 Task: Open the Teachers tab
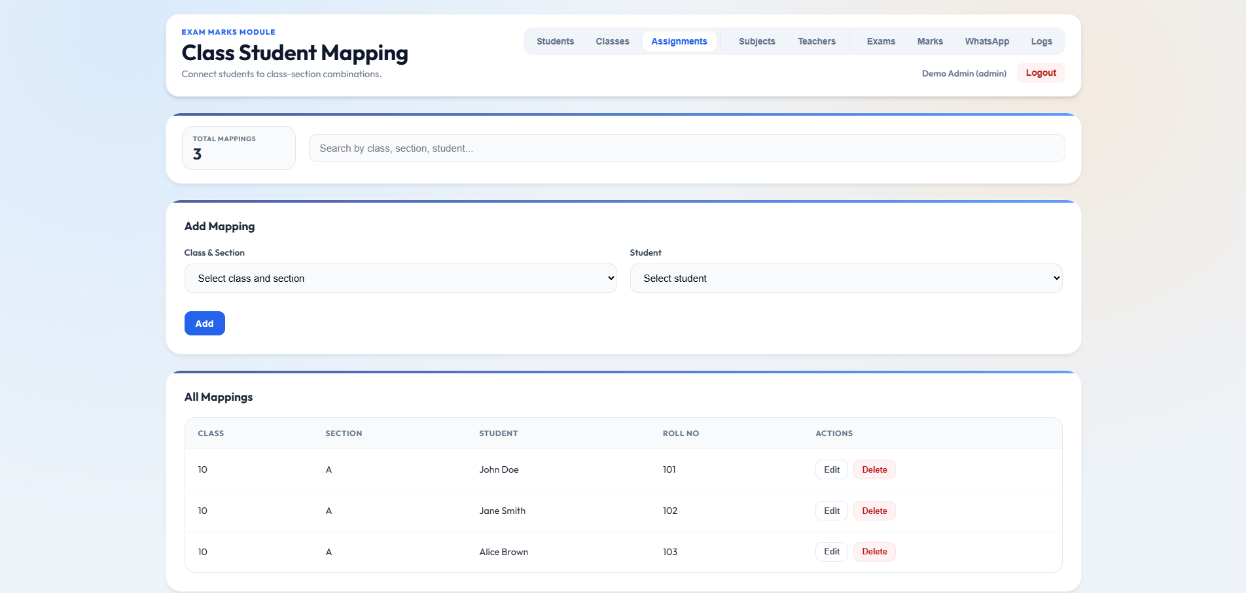point(817,41)
